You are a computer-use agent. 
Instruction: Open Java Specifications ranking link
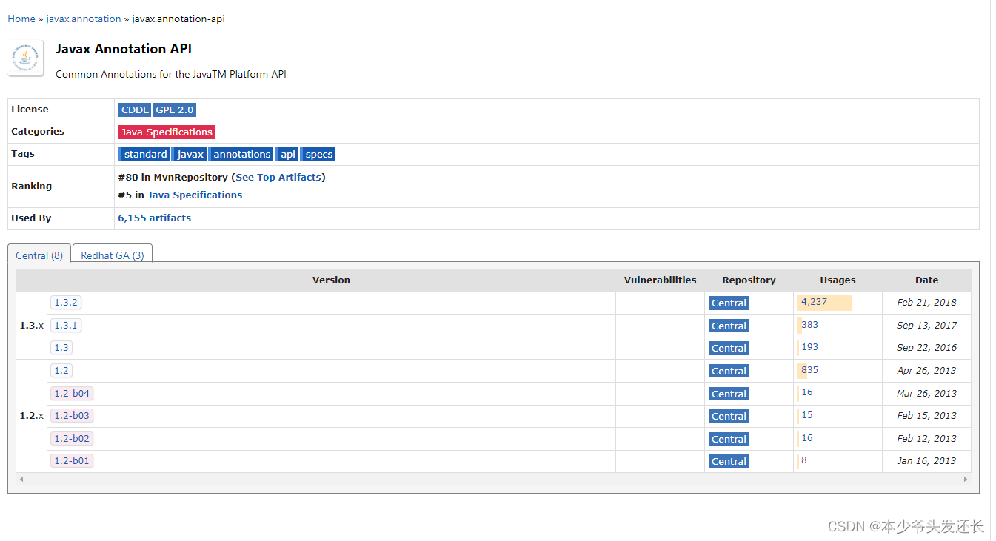click(x=195, y=195)
